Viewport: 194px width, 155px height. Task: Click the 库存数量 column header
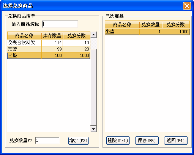52,36
